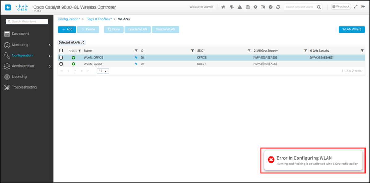Go to the next page of the table

pyautogui.click(x=82, y=71)
